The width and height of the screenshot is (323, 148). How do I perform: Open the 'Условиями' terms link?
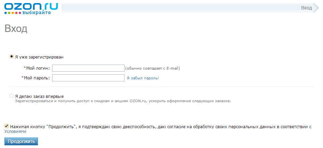pyautogui.click(x=15, y=132)
